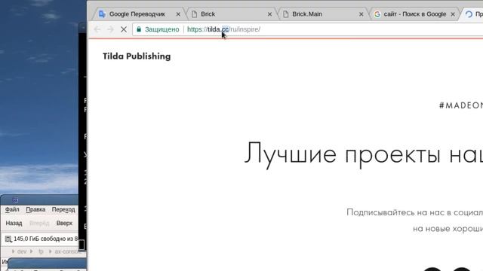Click the #MADEON hashtag text
The image size is (483, 271).
461,105
